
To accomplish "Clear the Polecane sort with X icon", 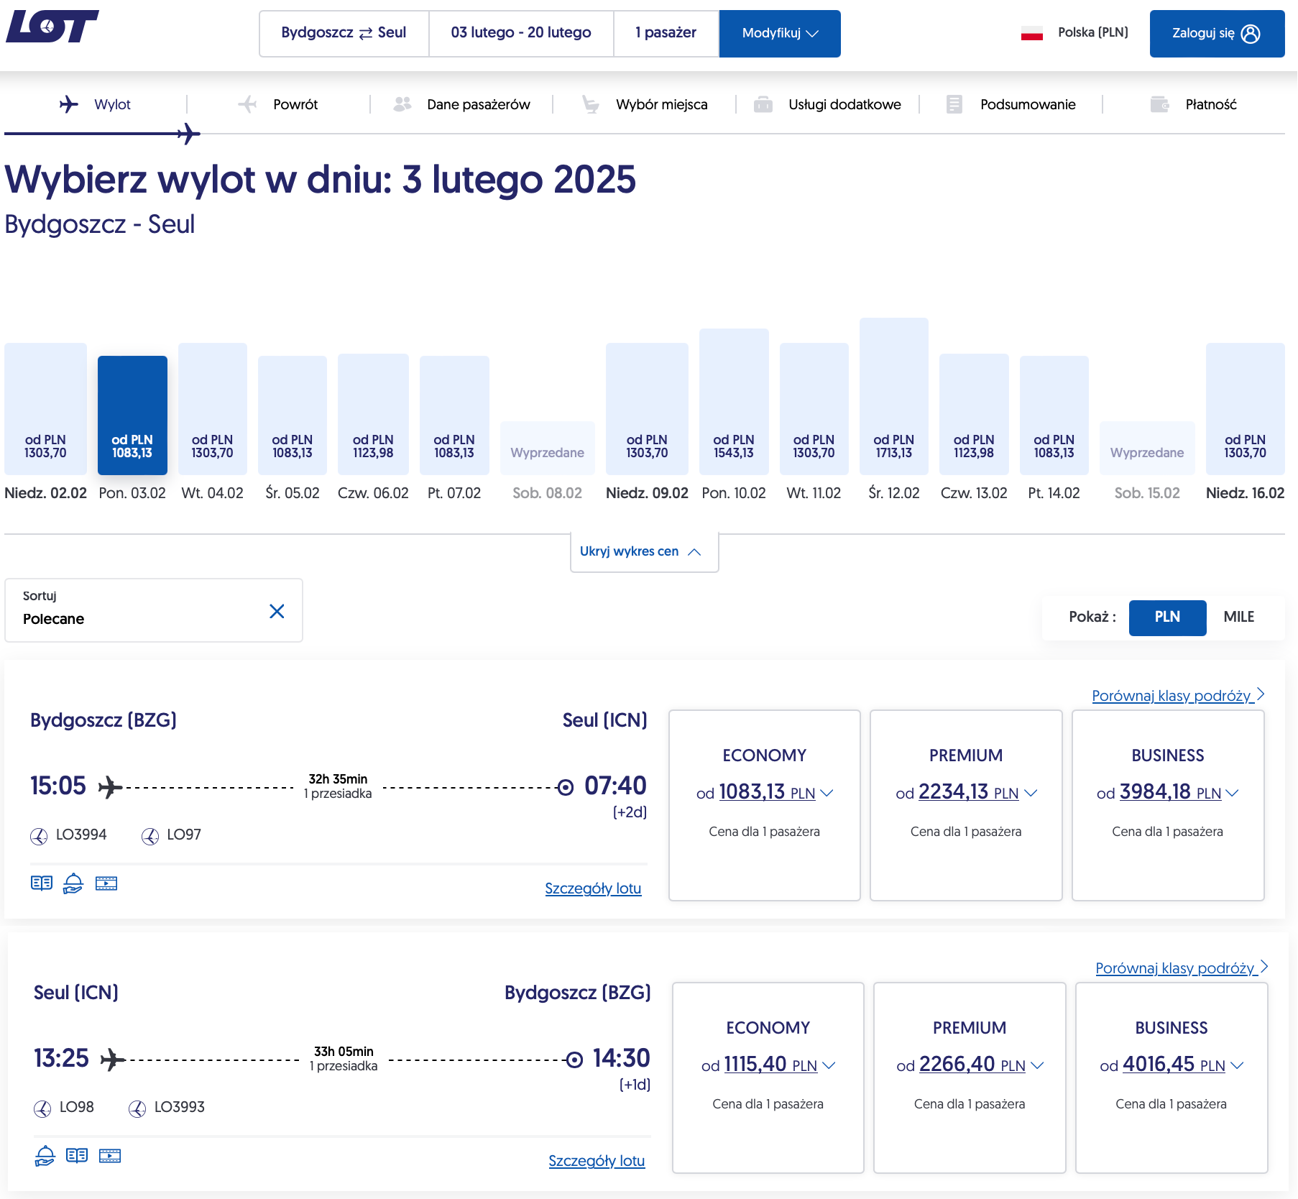I will 277,611.
